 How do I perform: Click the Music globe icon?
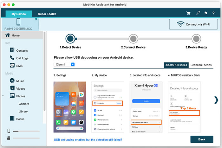(12, 80)
